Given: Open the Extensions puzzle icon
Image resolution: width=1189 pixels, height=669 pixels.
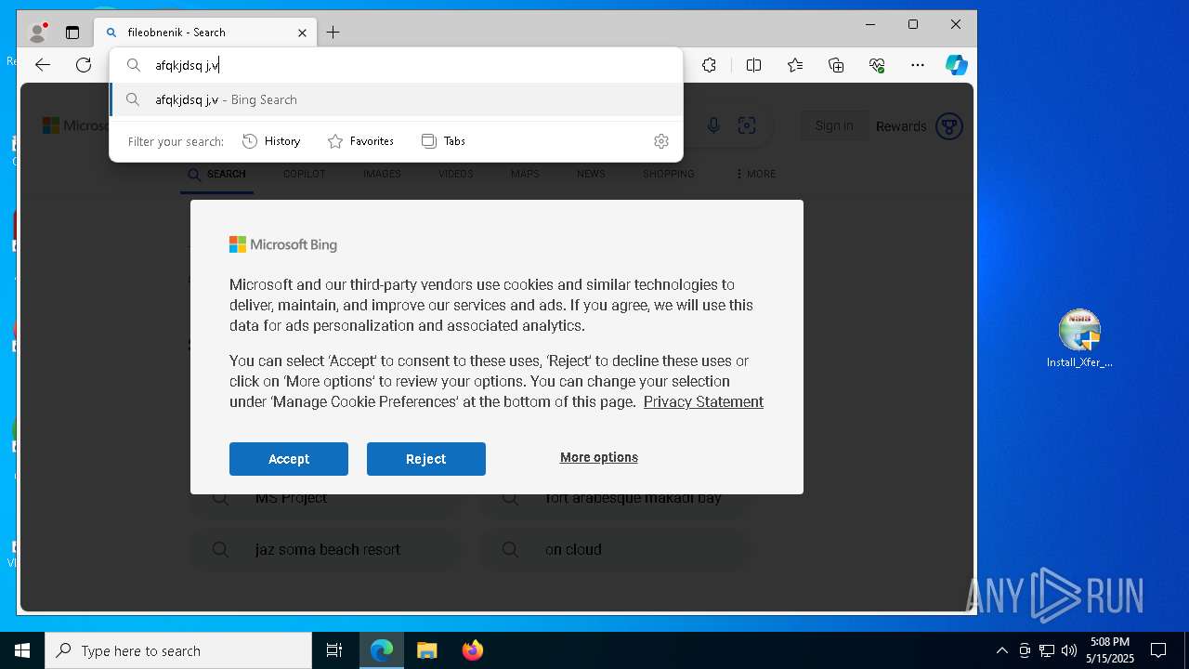Looking at the screenshot, I should pyautogui.click(x=709, y=65).
